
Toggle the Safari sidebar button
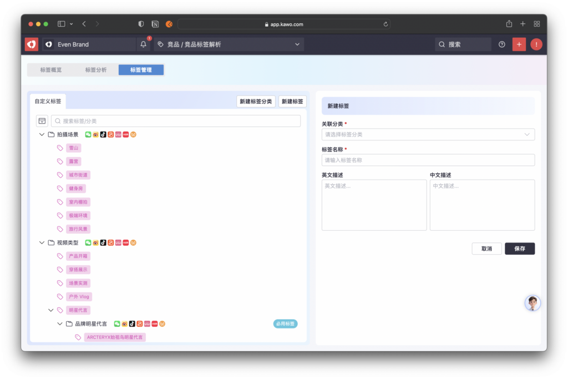(x=62, y=24)
